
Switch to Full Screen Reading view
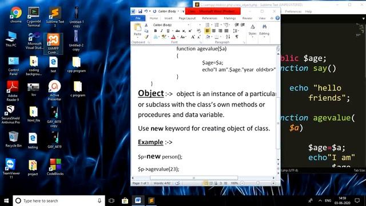211,183
